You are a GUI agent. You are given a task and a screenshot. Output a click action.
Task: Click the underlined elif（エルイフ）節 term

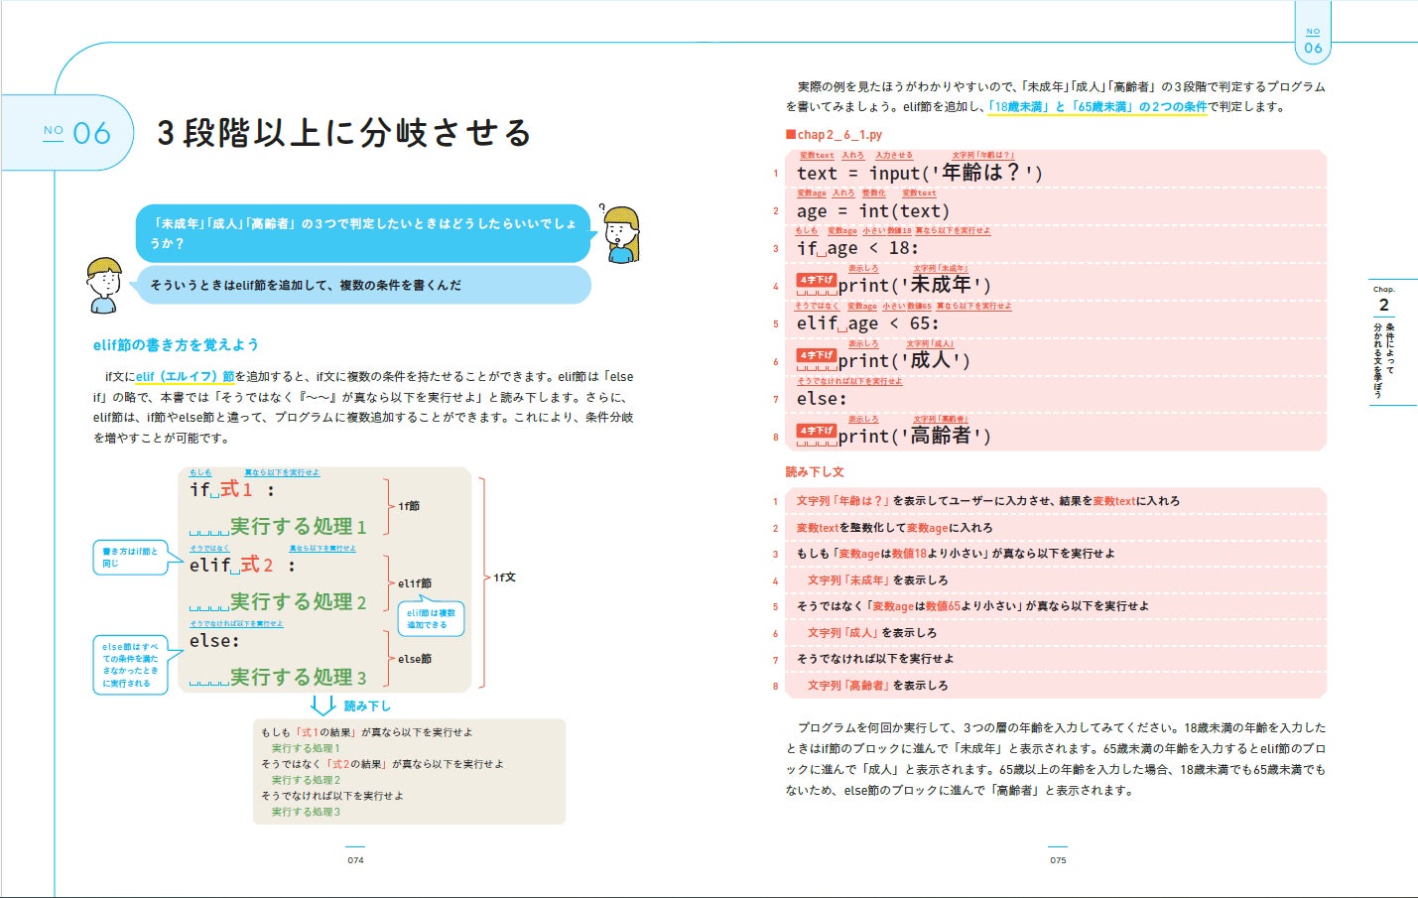pos(185,377)
